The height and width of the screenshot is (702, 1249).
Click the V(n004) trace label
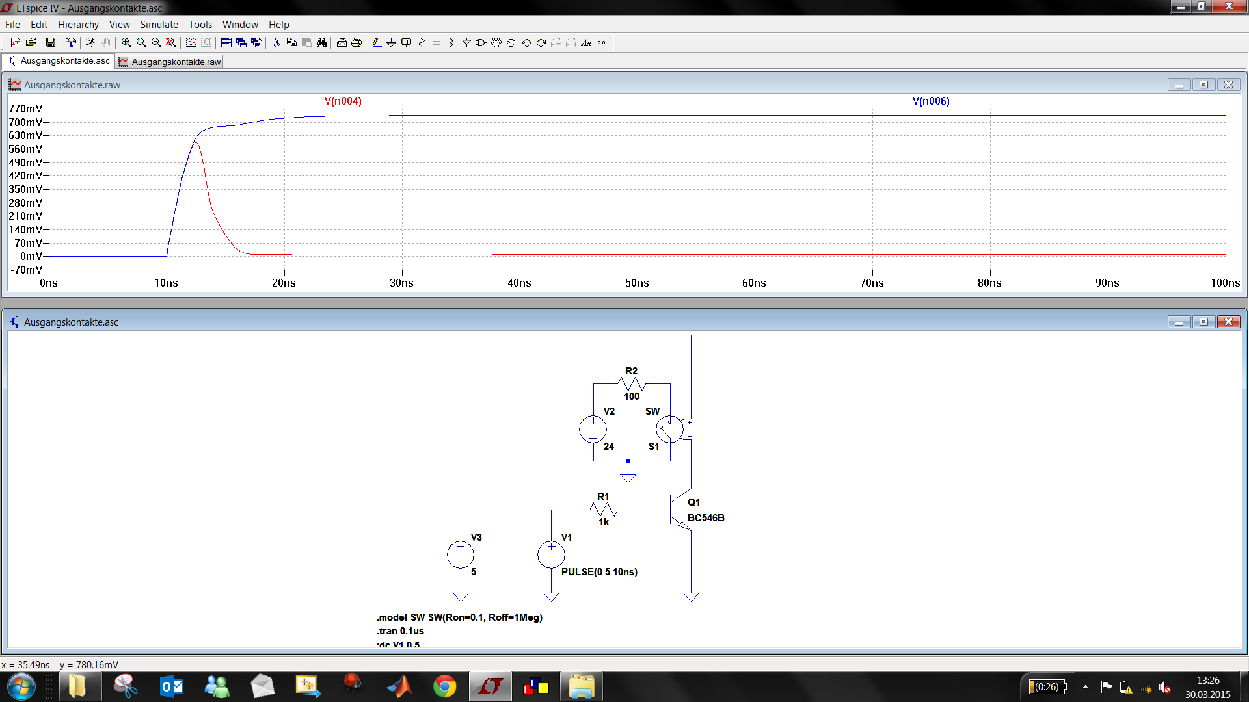click(x=343, y=101)
